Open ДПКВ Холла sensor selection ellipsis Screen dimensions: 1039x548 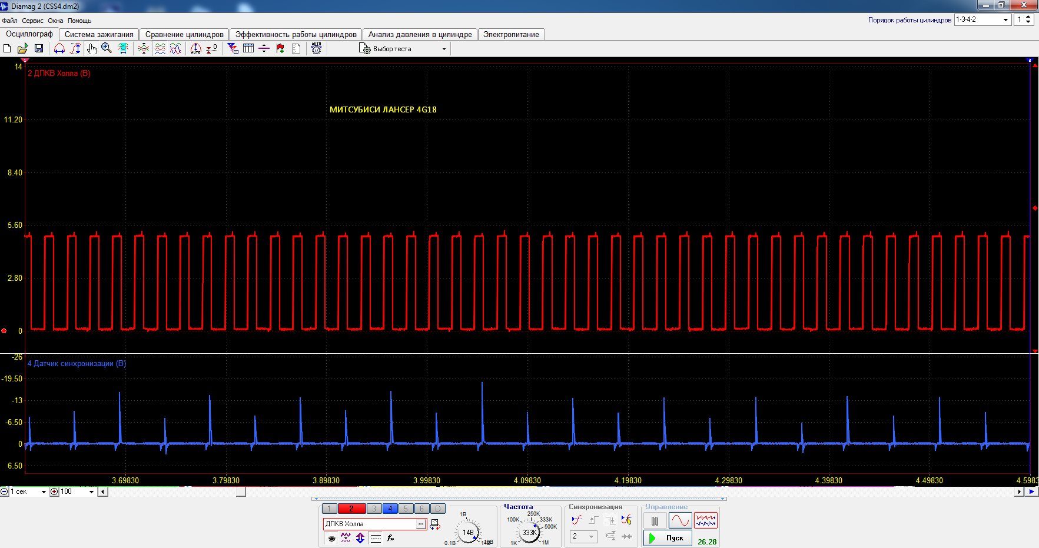(421, 524)
